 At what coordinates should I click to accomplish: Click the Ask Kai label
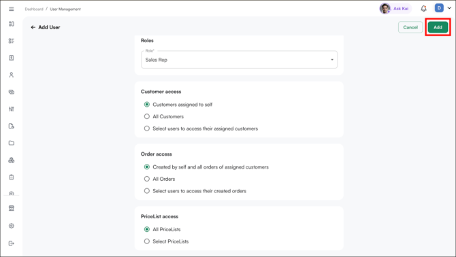(401, 9)
